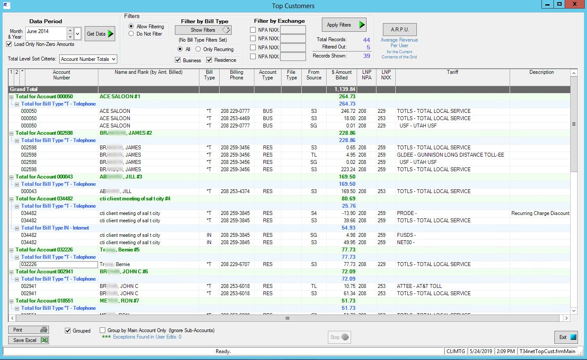Collapse Total for Account 002941 group

[12, 272]
